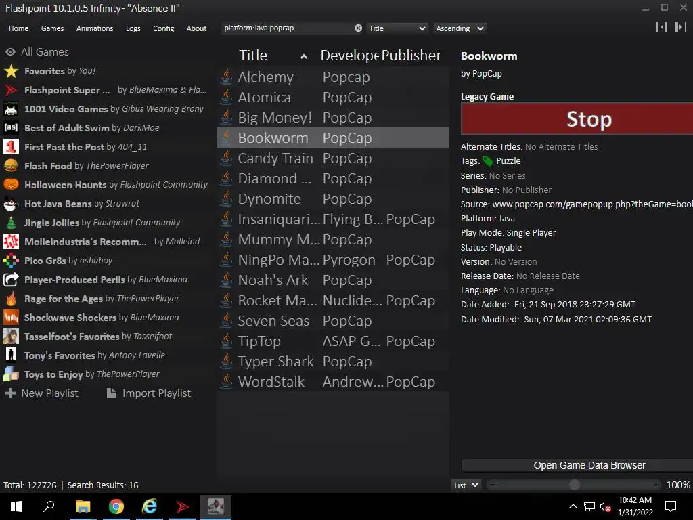
Task: Click Open Game Data Browser button
Action: coord(577,465)
